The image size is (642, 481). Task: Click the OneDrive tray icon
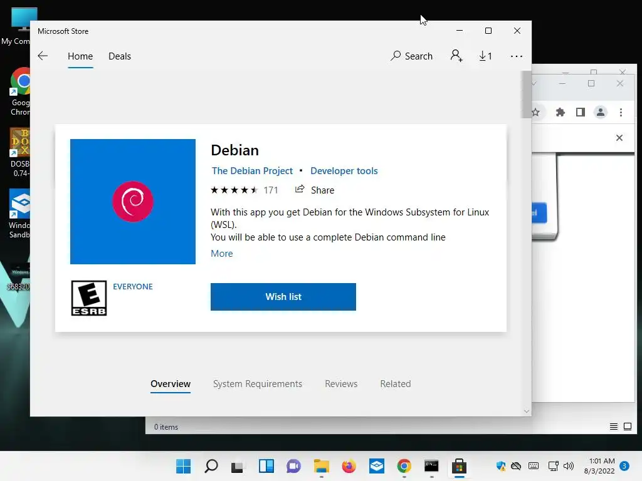[x=516, y=466]
